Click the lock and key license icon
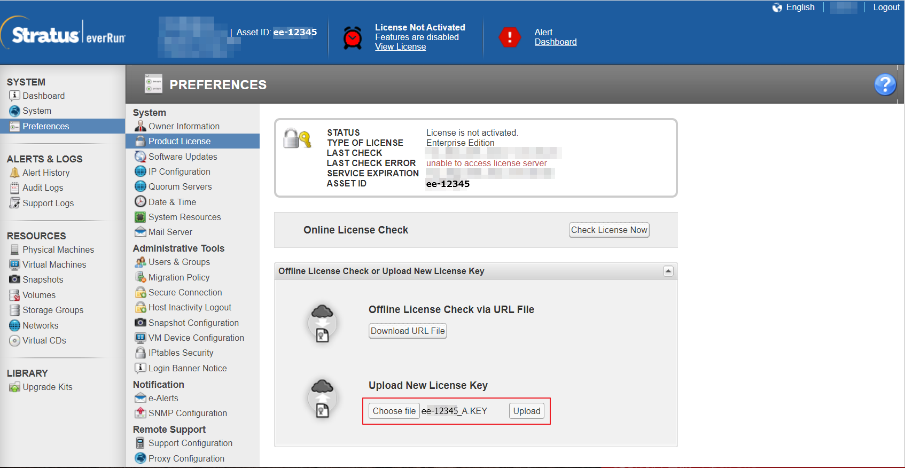This screenshot has height=468, width=905. click(297, 138)
